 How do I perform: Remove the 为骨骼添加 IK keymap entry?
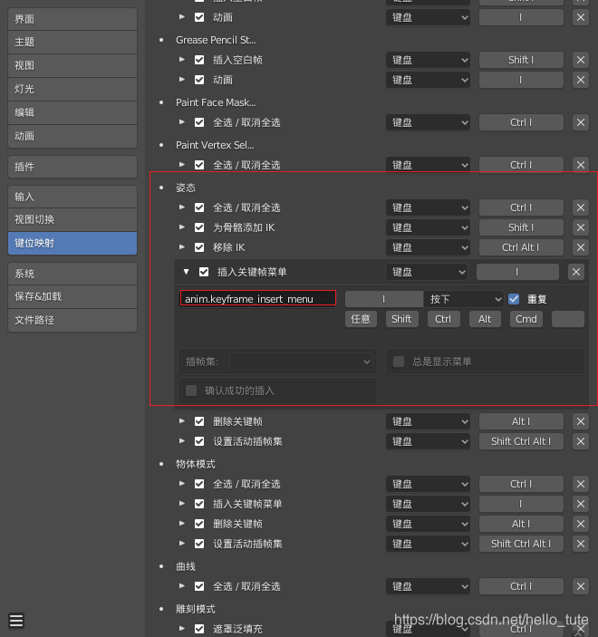click(x=581, y=227)
